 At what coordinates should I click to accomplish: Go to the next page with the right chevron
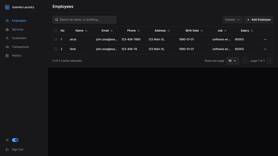click(x=270, y=61)
